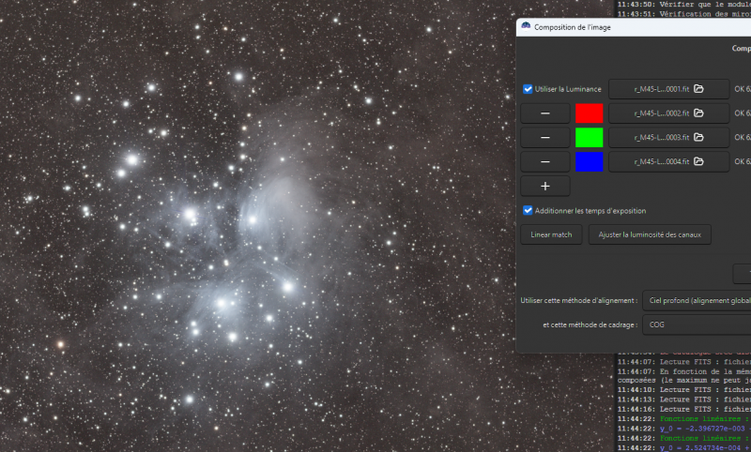751x452 pixels.
Task: Click log line 11:44:10 Lecture FITS
Action: [x=684, y=390]
